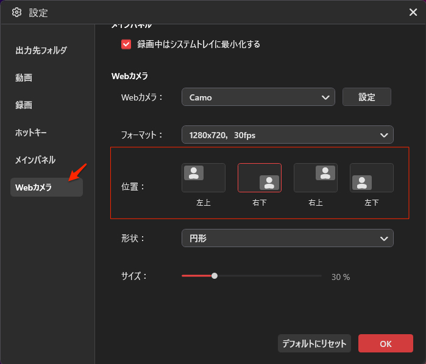Select the 右下 webcam position icon
Viewport: 426px width, 364px height.
coord(259,178)
